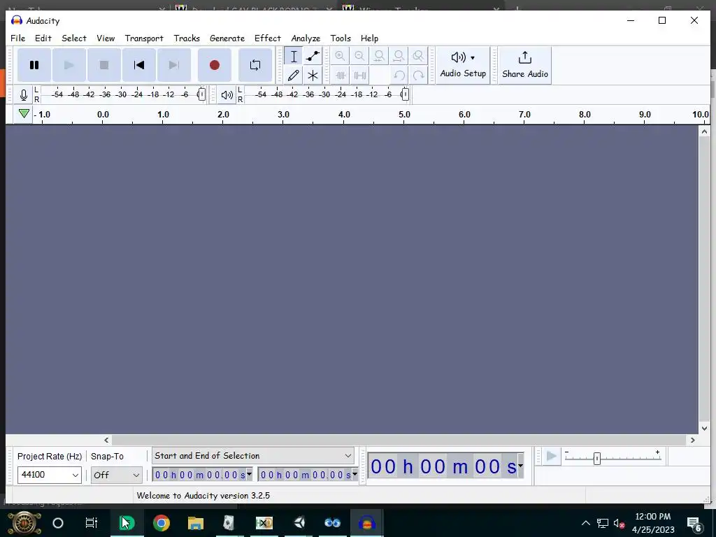Select the Envelope tool
Image resolution: width=716 pixels, height=537 pixels.
point(313,56)
